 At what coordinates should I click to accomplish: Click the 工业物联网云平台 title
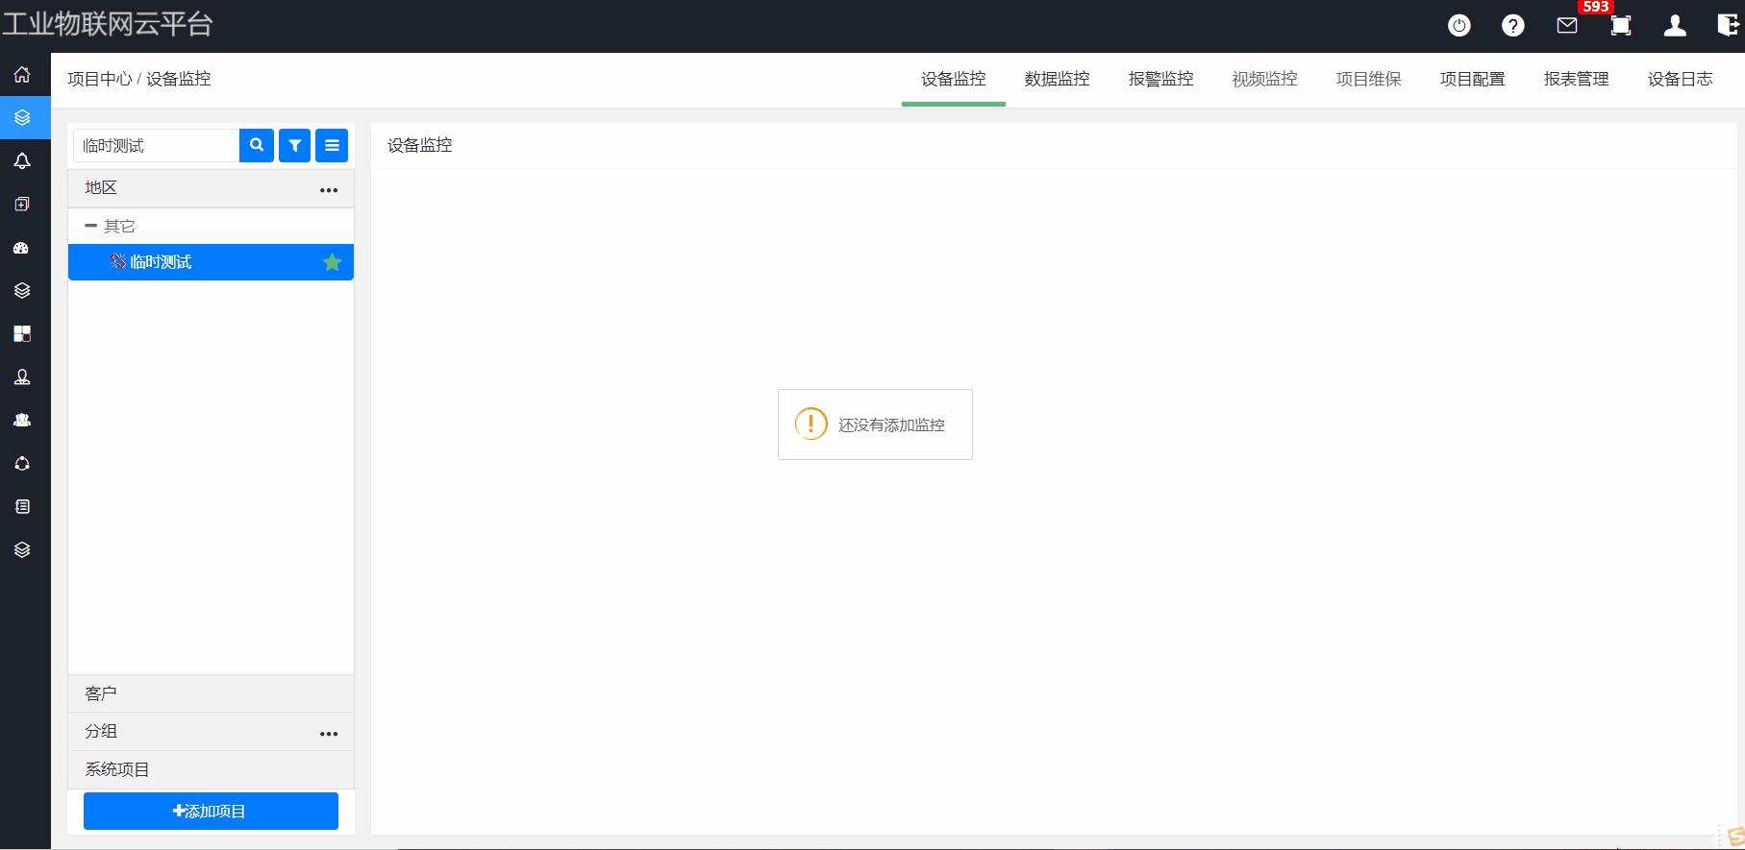coord(107,24)
